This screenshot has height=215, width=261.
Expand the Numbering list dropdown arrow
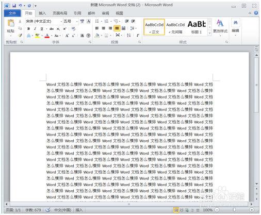(111, 22)
